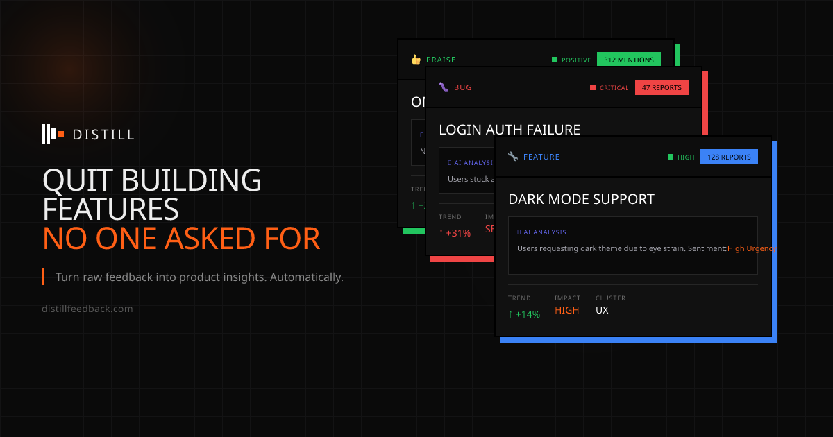Image resolution: width=833 pixels, height=437 pixels.
Task: Click the 'Users requesting dark theme' analysis text
Action: tap(622, 248)
